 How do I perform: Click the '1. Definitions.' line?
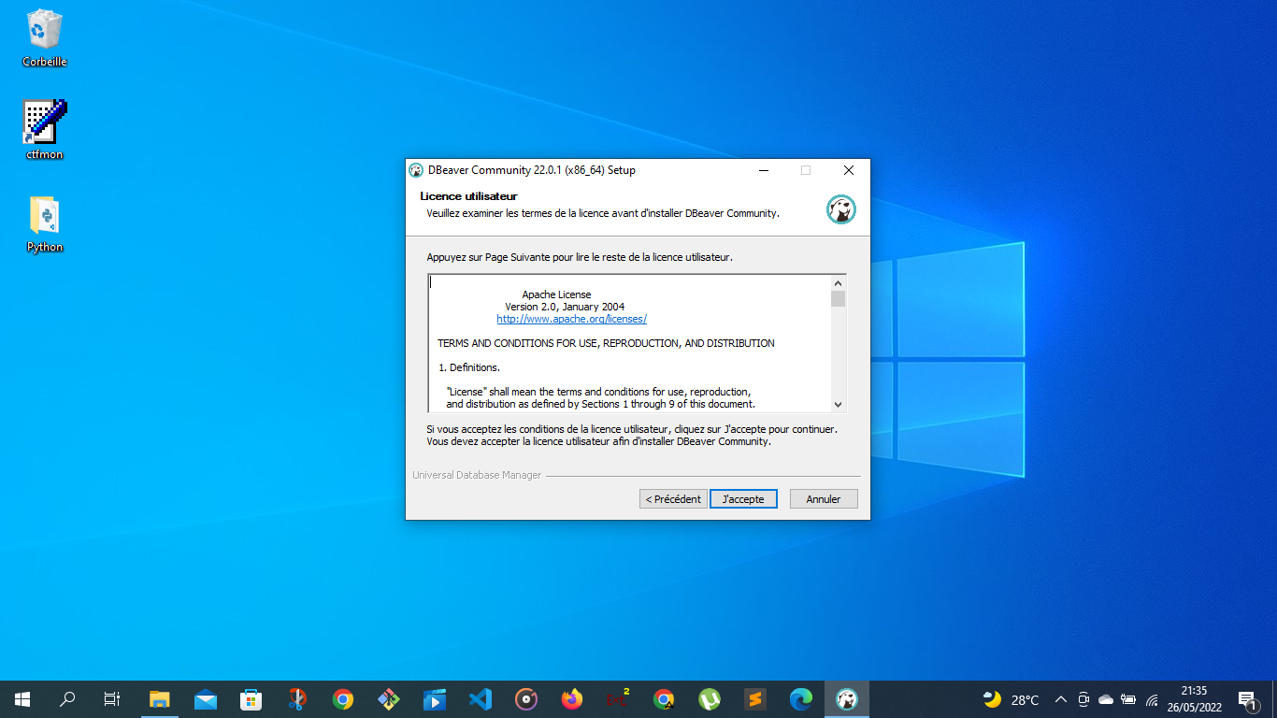pyautogui.click(x=469, y=367)
